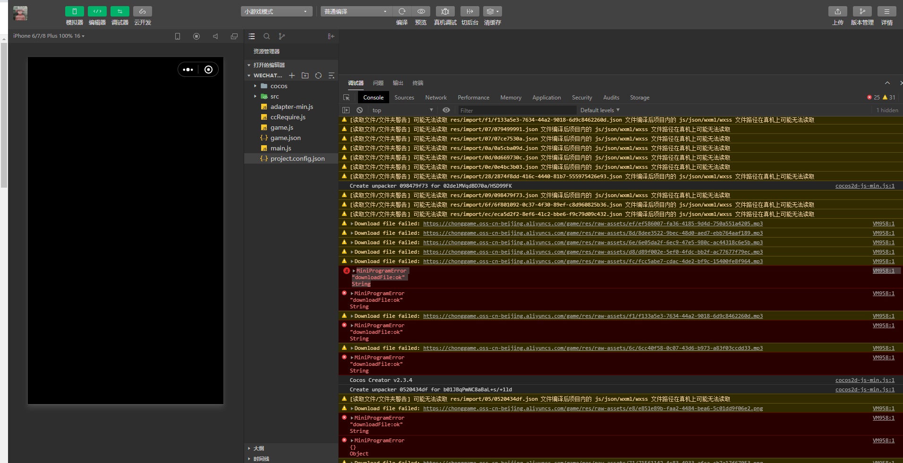
Task: Click the preview eye icon in toolbar
Action: (x=421, y=11)
